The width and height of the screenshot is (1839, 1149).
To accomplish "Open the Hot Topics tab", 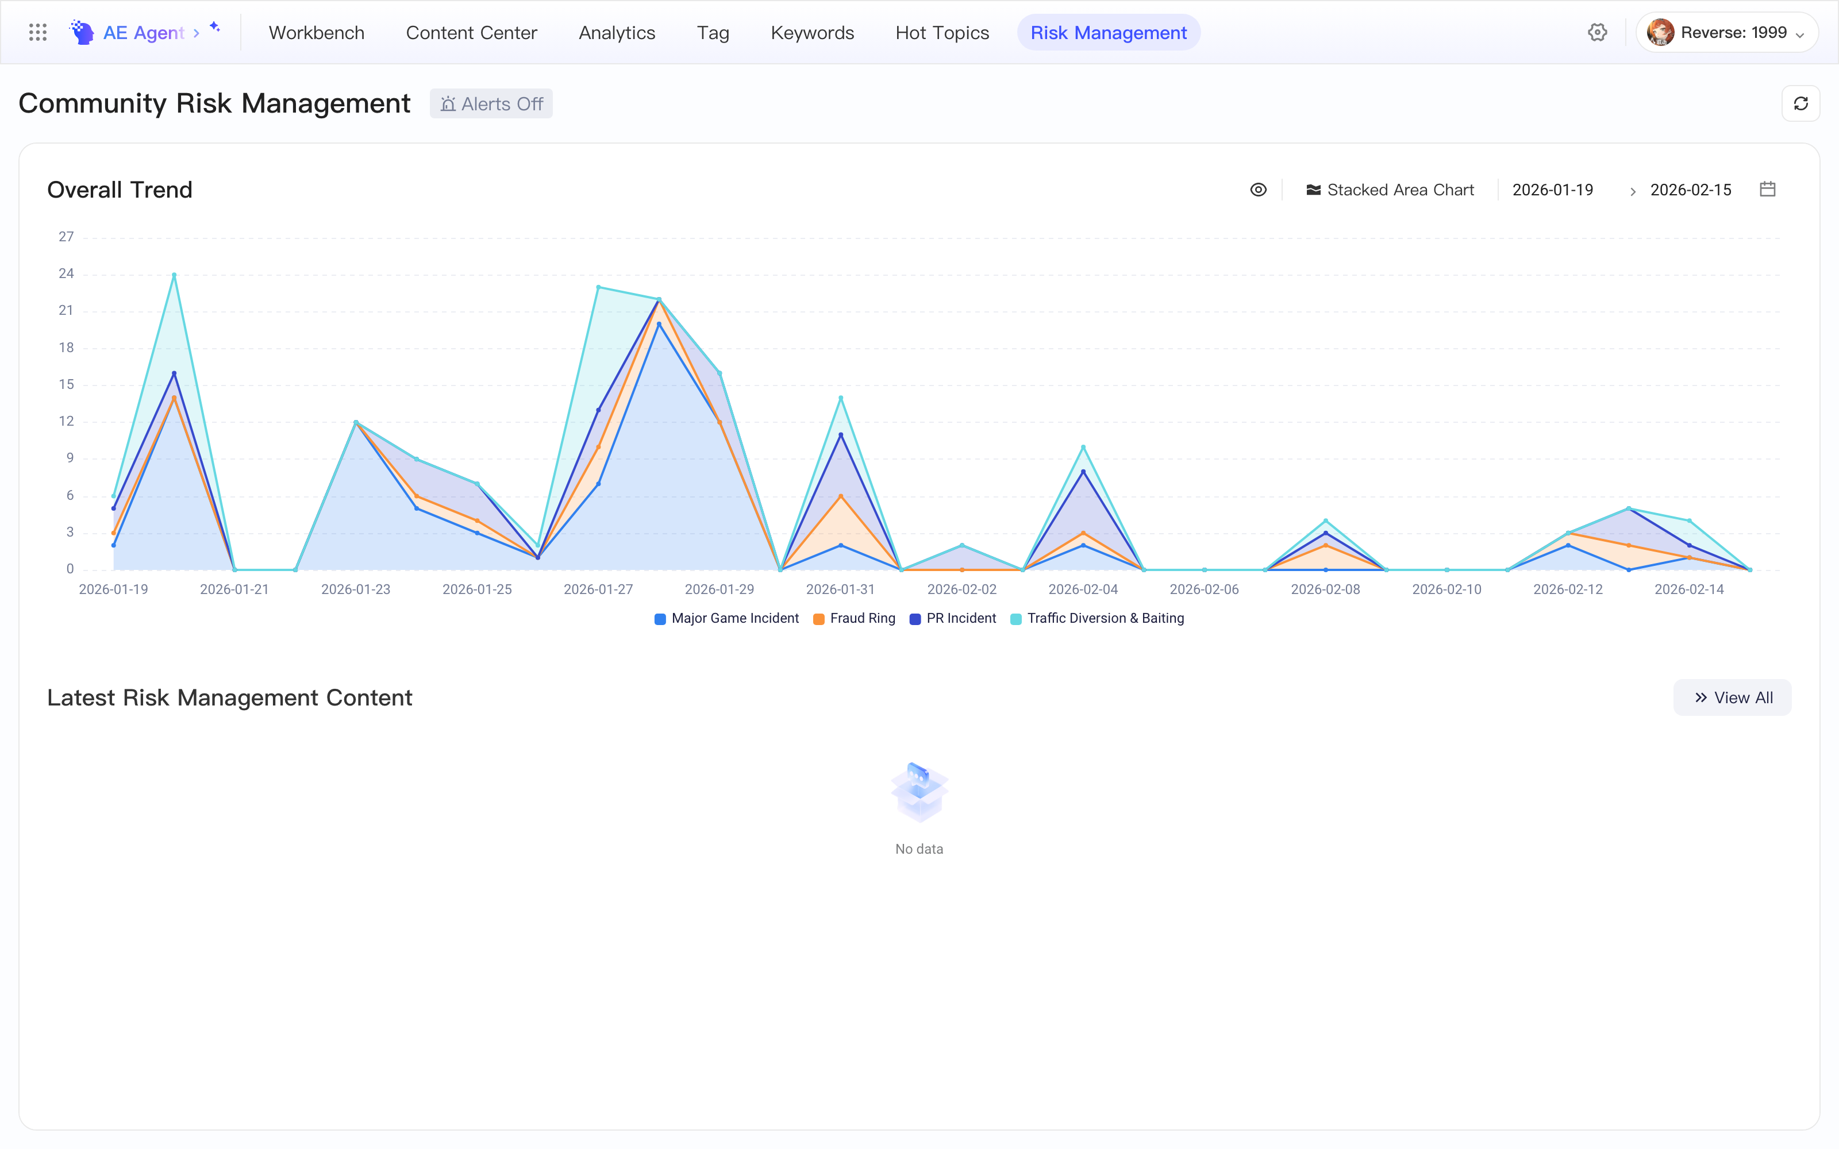I will coord(942,33).
